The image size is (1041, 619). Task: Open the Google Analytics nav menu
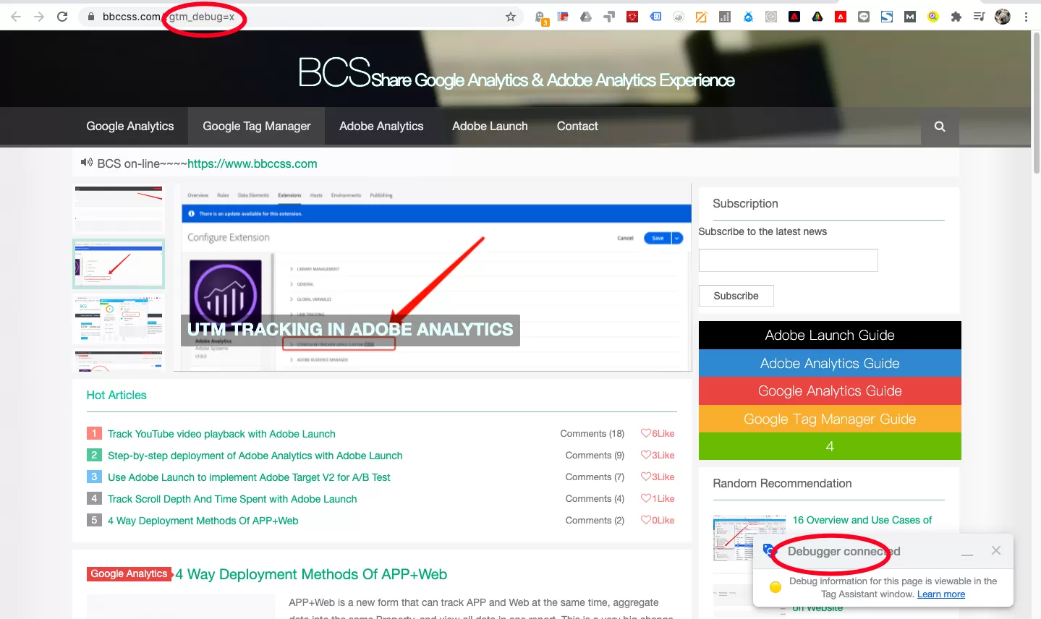coord(130,127)
